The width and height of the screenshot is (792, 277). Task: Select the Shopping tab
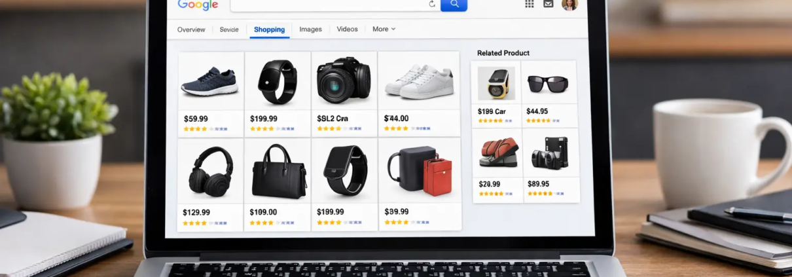point(269,29)
